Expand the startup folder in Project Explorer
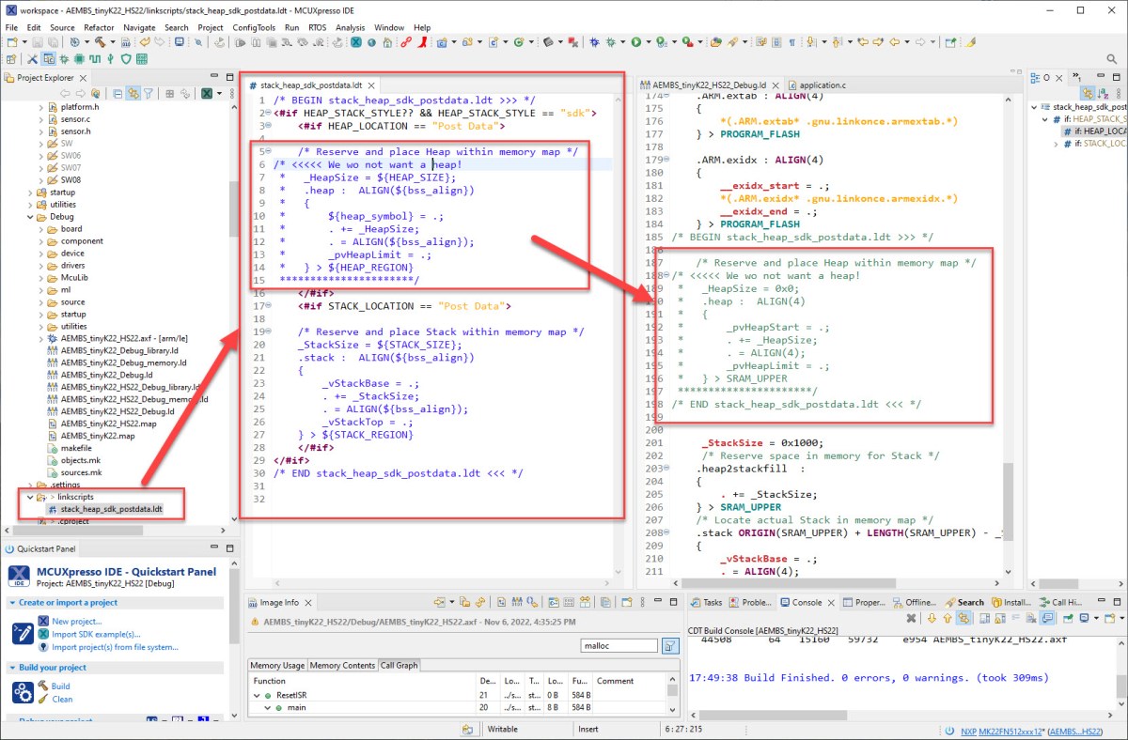 (28, 193)
